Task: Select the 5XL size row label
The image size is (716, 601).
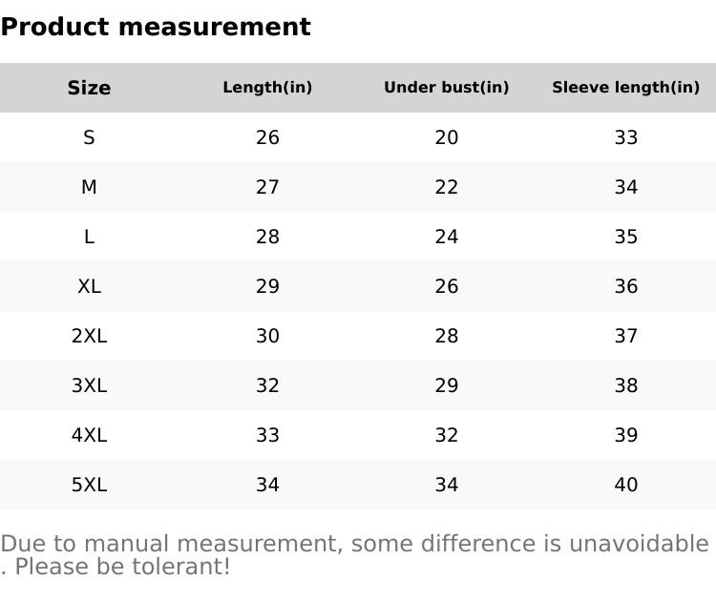Action: click(x=89, y=485)
